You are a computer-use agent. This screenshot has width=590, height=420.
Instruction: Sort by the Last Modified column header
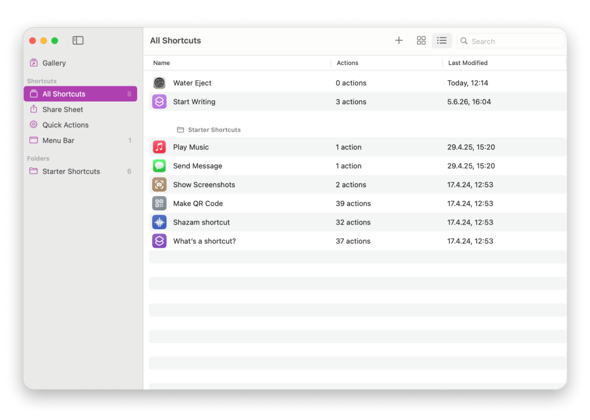[x=468, y=63]
